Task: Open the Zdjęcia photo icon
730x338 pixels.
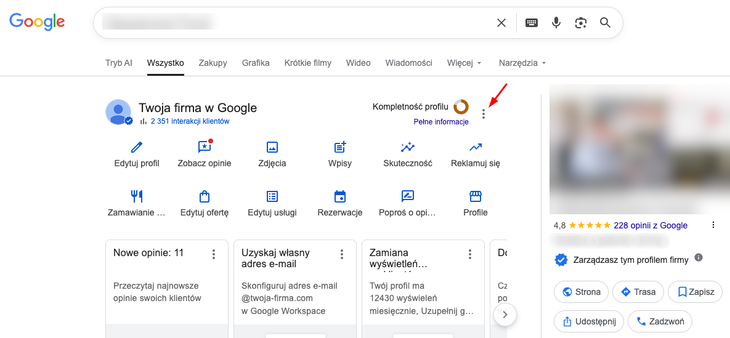Action: pos(272,148)
